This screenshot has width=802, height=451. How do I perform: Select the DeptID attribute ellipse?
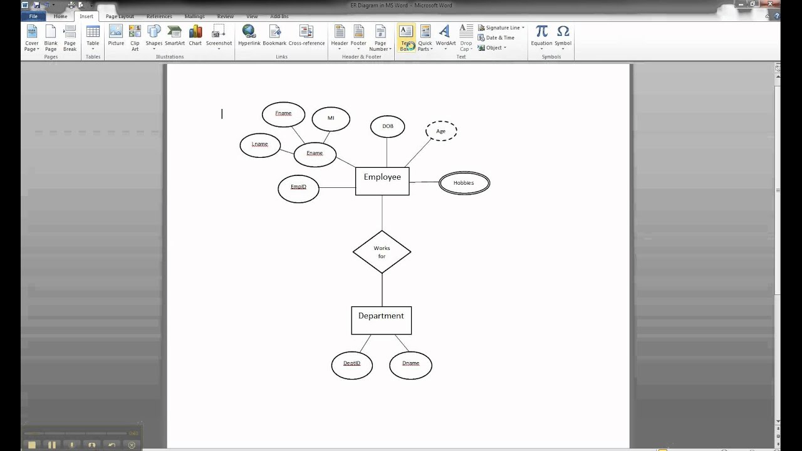click(x=352, y=366)
